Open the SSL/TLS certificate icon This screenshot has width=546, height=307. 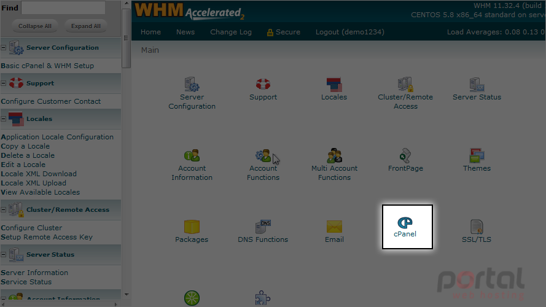477,227
